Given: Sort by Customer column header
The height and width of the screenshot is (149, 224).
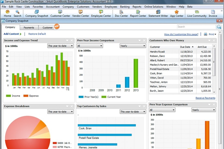Looking at the screenshot, I should [x=164, y=47].
